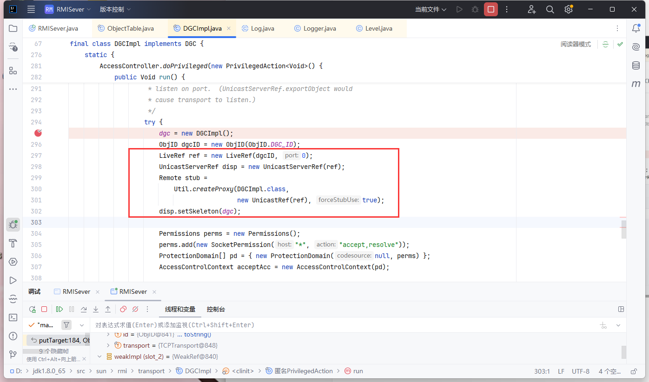
Task: Stop the running debug session (red square)
Action: pos(44,309)
